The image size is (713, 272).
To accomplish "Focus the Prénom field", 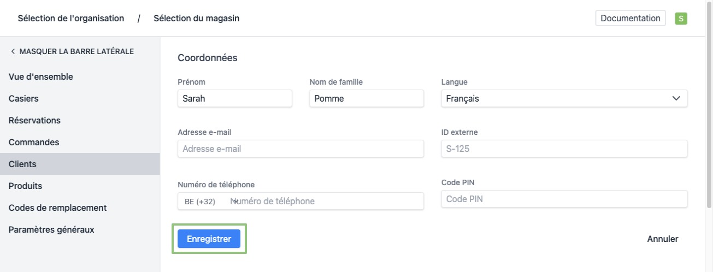I will pyautogui.click(x=235, y=99).
